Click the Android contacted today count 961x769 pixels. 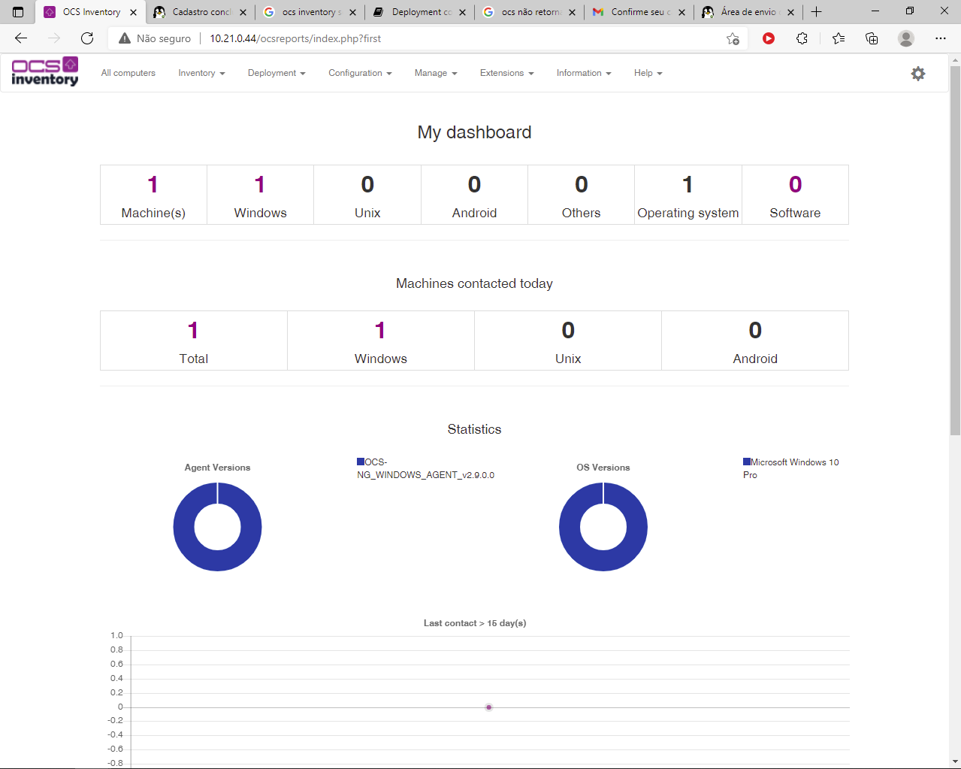pos(755,331)
